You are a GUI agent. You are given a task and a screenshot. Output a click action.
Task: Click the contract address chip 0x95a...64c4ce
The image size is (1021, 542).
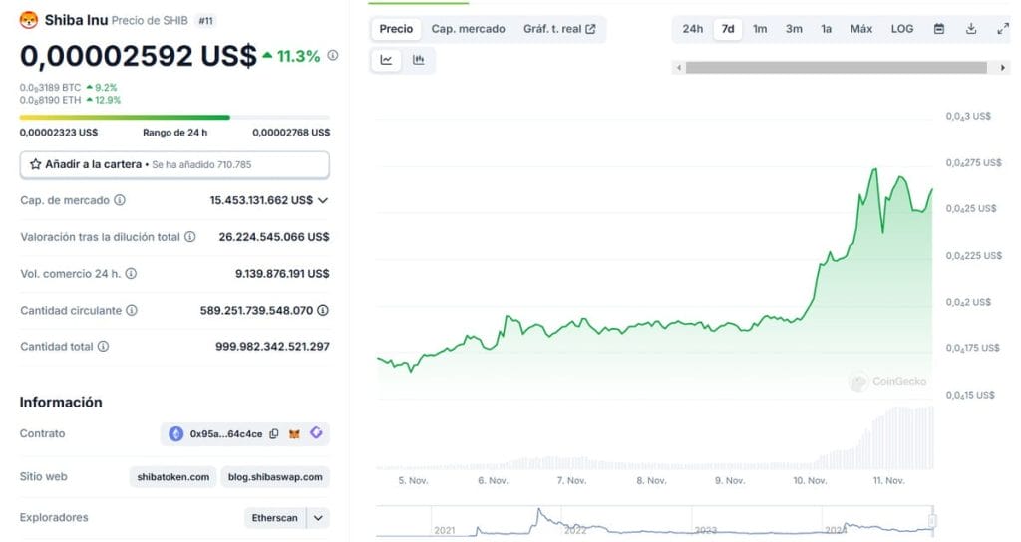[245, 434]
